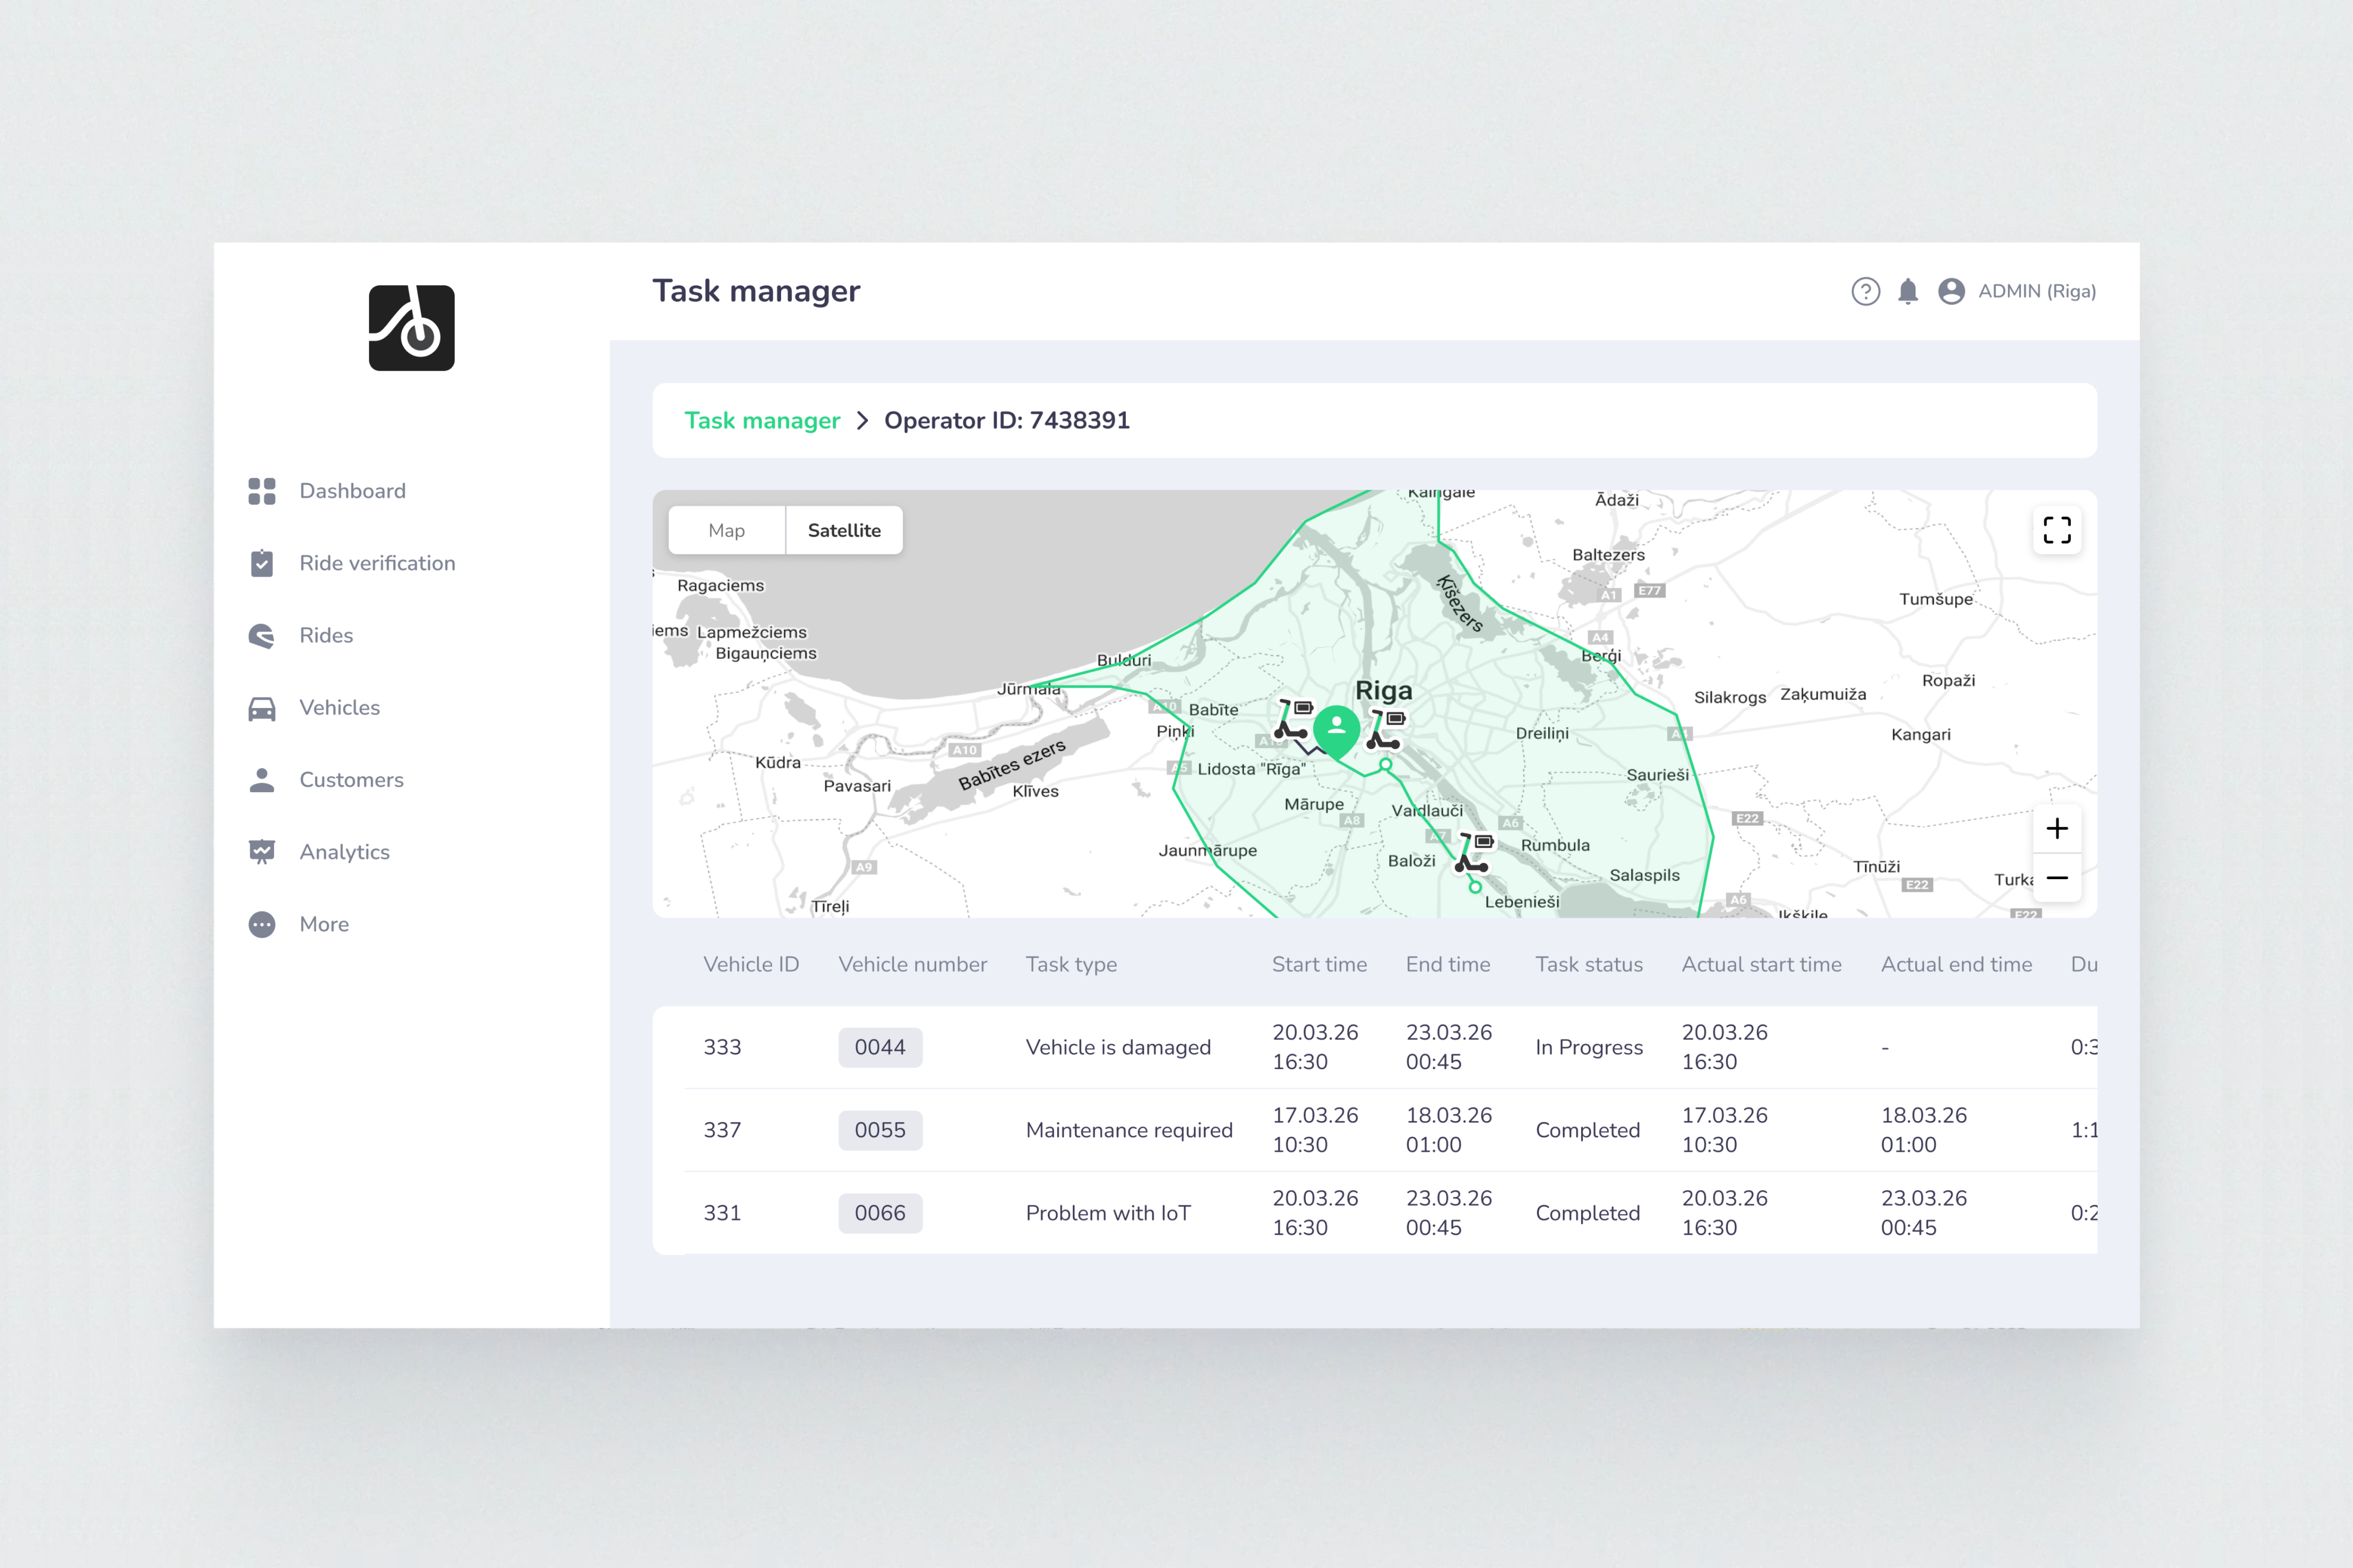Click the 'Operator ID: 7438391' breadcrumb text
The height and width of the screenshot is (1568, 2353).
pyautogui.click(x=1007, y=421)
